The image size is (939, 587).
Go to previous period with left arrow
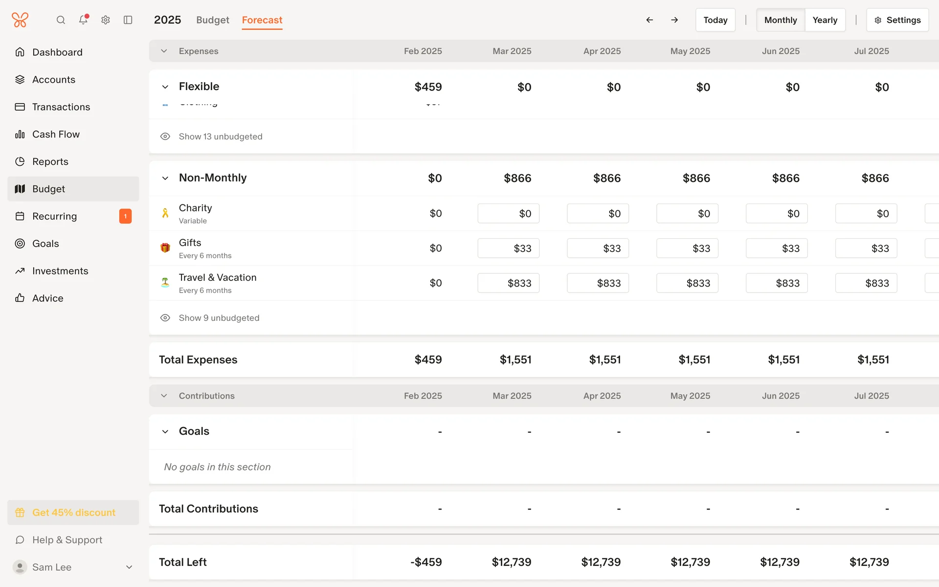[x=649, y=20]
